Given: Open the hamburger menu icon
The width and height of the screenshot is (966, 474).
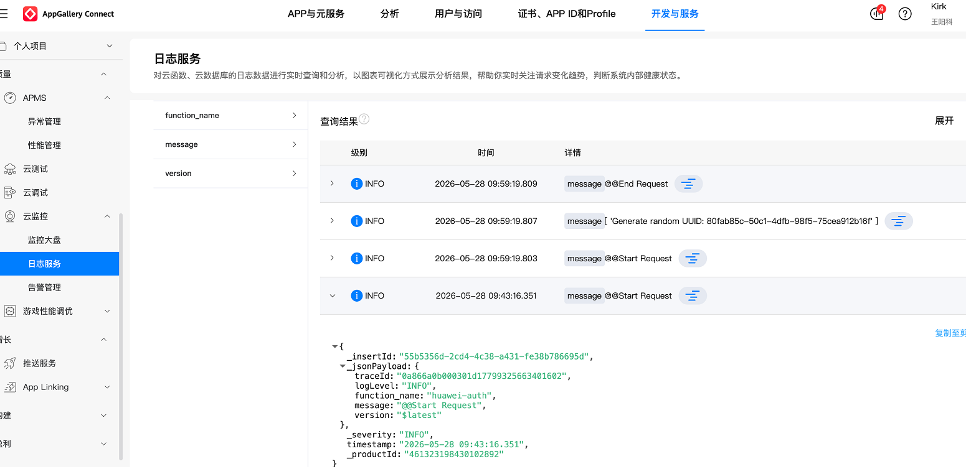Looking at the screenshot, I should click(4, 14).
